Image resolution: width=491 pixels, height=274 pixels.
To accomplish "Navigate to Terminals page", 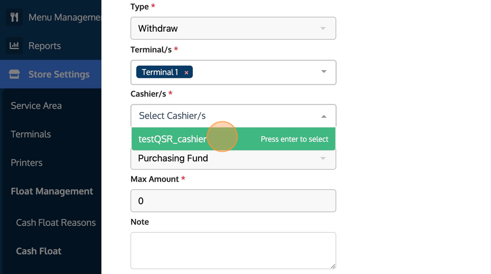I will tap(31, 134).
